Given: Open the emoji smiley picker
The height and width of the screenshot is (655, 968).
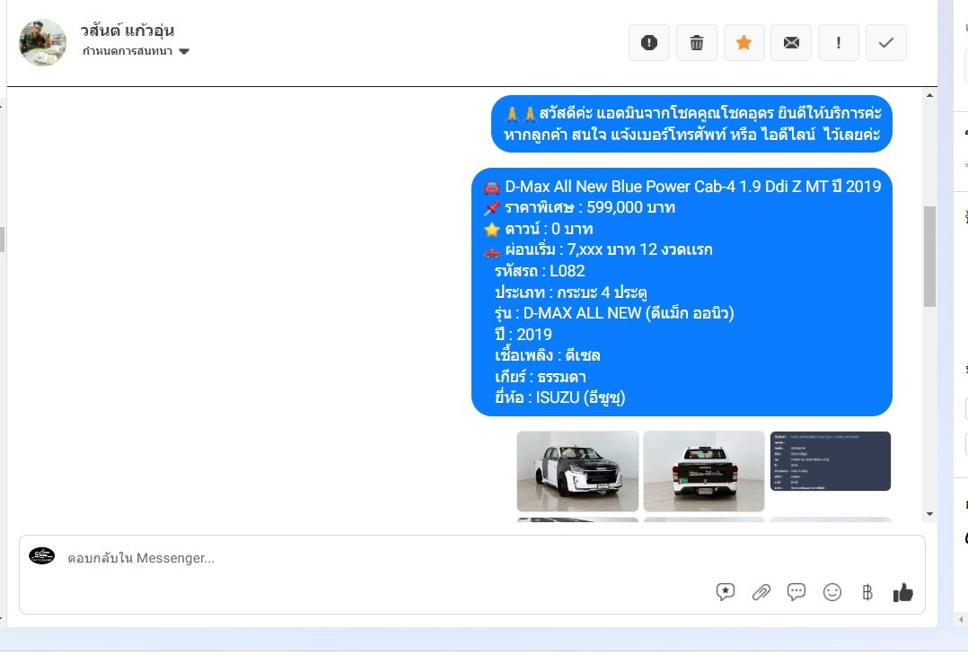Looking at the screenshot, I should 832,592.
